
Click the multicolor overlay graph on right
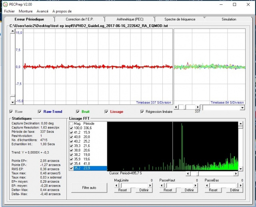[210, 66]
